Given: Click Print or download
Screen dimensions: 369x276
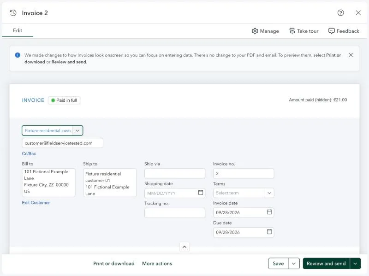Looking at the screenshot, I should point(114,263).
